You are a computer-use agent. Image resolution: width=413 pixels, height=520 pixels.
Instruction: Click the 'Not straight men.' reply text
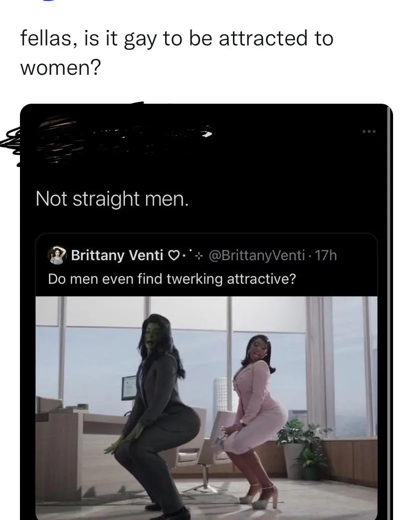point(112,199)
